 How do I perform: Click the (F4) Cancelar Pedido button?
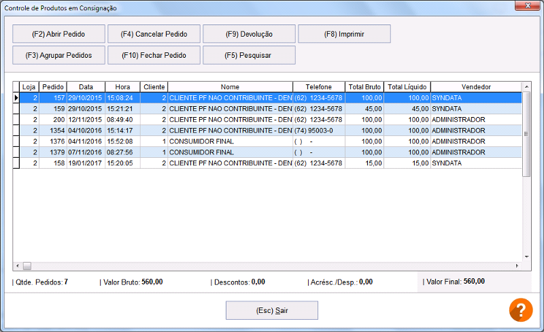pyautogui.click(x=154, y=34)
